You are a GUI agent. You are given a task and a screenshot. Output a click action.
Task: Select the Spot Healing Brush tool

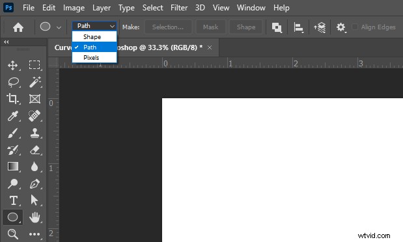35,116
